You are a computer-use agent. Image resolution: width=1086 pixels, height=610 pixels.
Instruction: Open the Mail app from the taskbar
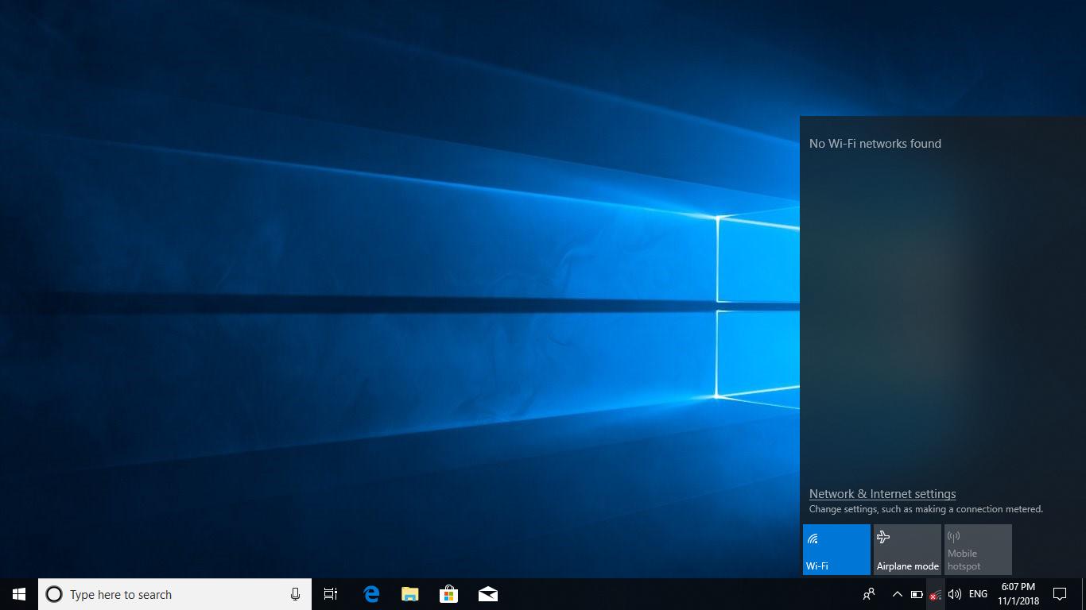click(x=487, y=594)
